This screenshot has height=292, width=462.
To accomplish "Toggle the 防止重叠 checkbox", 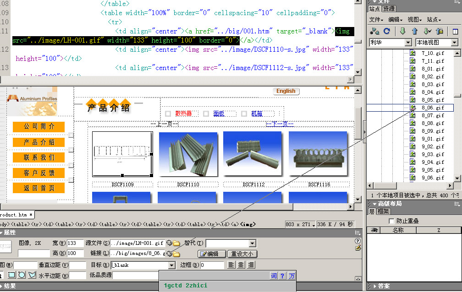I will [x=391, y=221].
